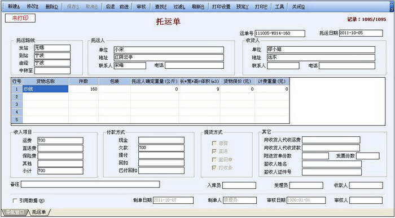The image size is (395, 218).
Task: Click the 运费 field showing 700
Action: 60,141
